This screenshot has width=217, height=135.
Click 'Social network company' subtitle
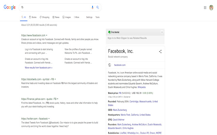point(118,57)
